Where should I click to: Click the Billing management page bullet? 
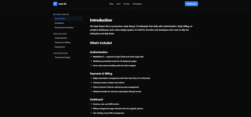point(118,109)
